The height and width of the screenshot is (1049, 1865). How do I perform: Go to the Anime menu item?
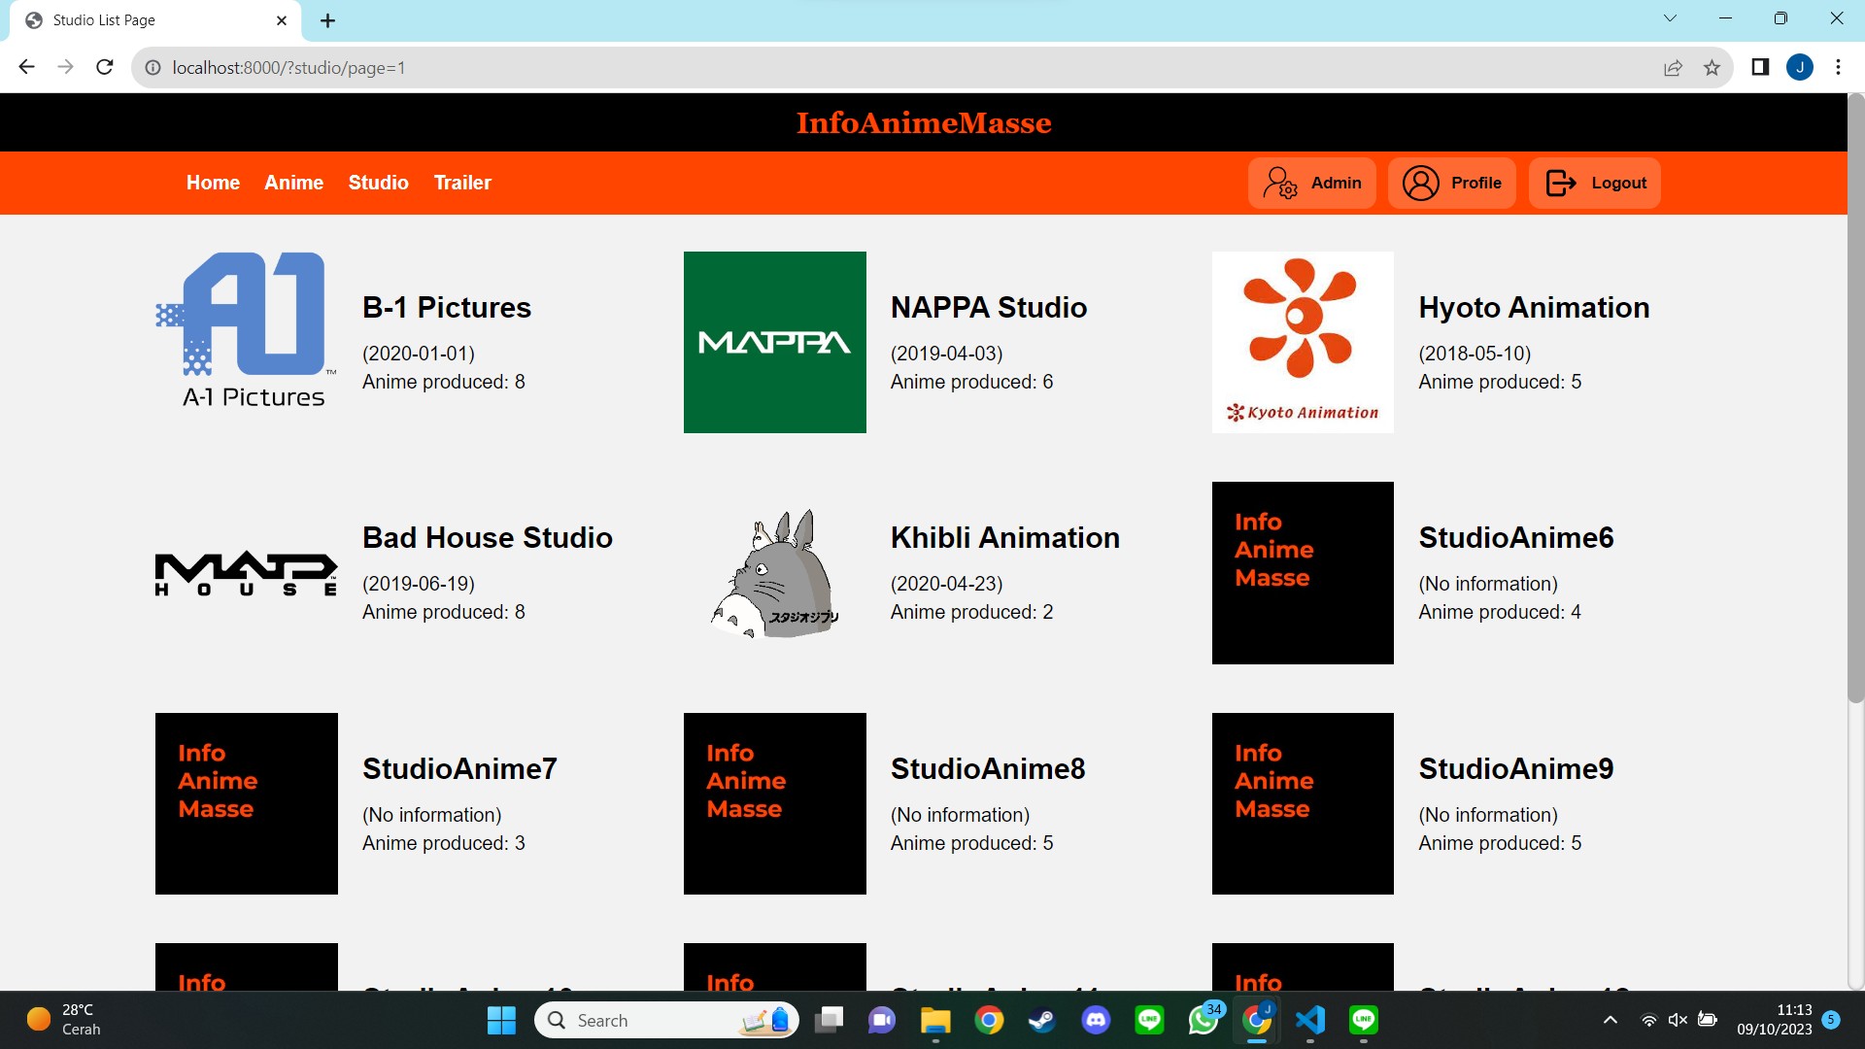pos(293,183)
